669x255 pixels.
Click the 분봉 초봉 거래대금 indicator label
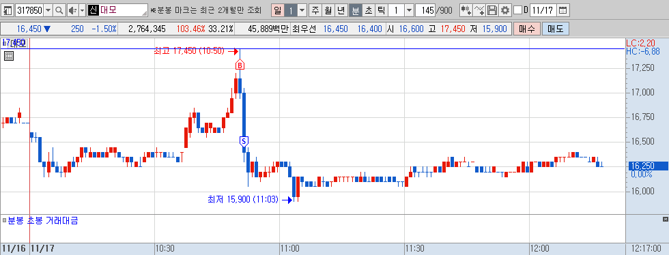coord(42,221)
